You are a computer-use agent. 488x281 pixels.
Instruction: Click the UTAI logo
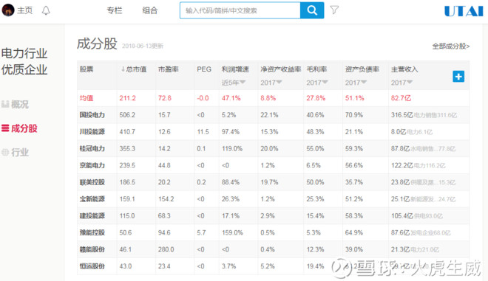coord(464,11)
